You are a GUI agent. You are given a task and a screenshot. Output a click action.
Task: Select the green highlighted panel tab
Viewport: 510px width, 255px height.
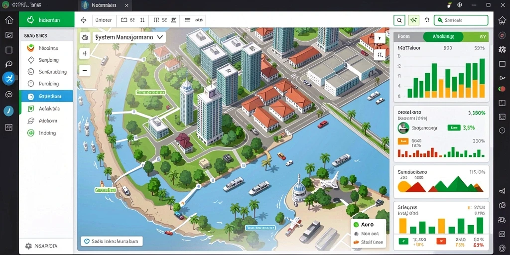tap(443, 36)
